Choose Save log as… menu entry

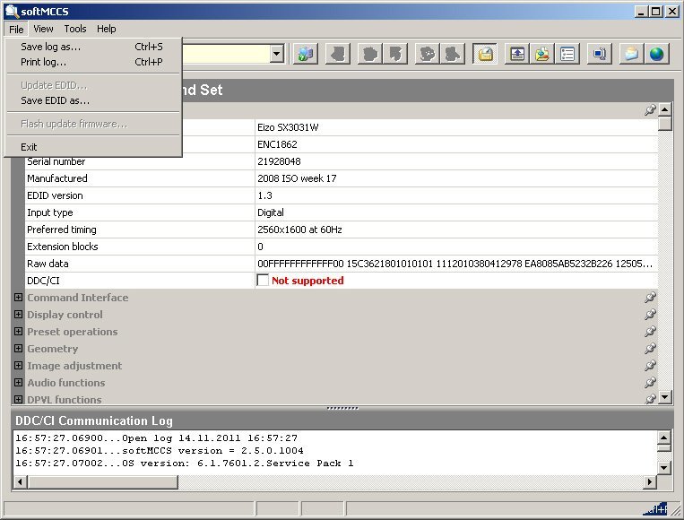pos(93,47)
